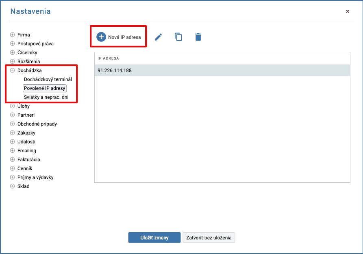Select Povolené IP adresy item
Viewport: 363px width, 254px height.
[x=45, y=88]
